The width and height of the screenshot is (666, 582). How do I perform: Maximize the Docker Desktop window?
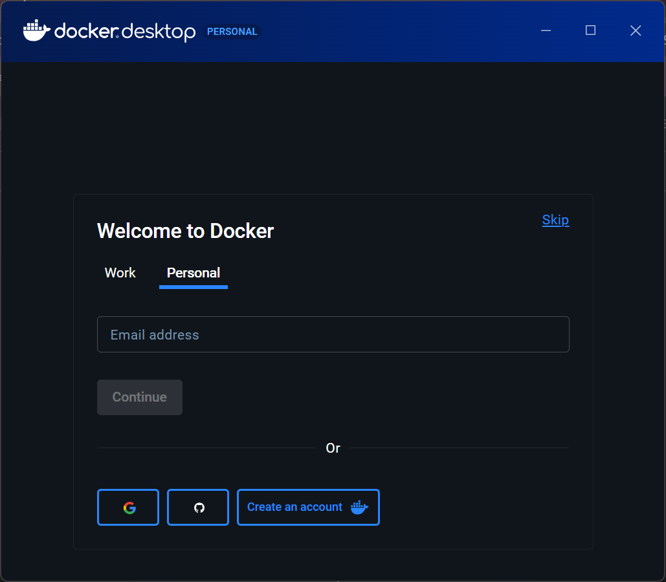point(590,30)
